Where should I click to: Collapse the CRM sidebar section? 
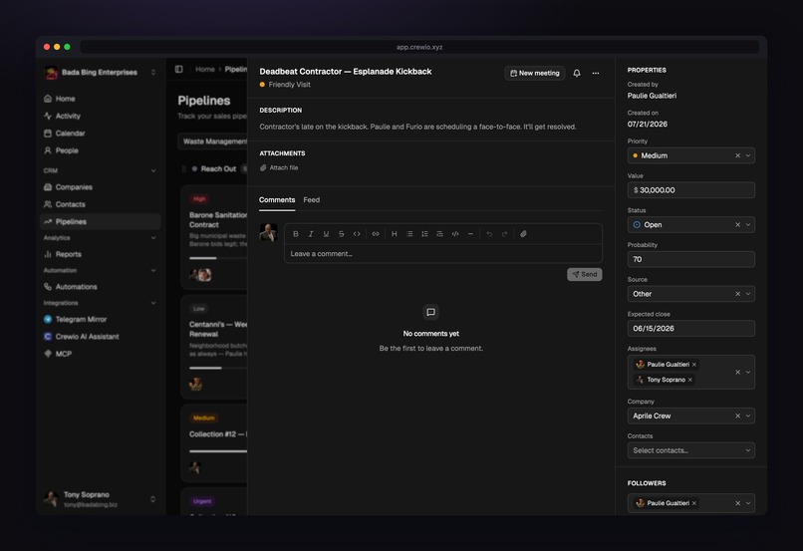153,170
